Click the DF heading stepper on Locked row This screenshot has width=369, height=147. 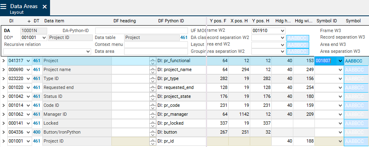coord(153,123)
